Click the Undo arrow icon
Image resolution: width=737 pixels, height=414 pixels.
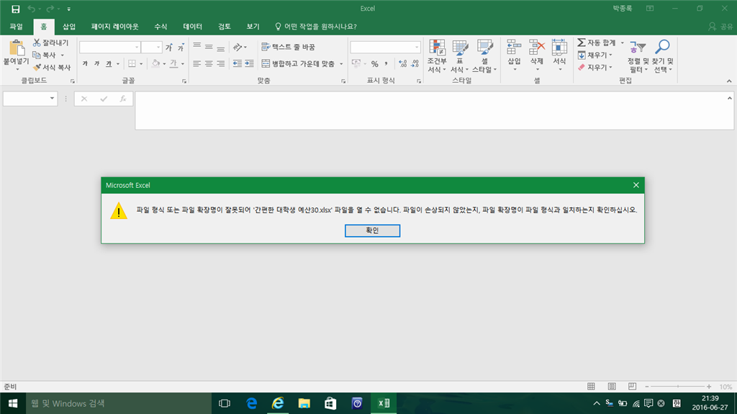32,9
